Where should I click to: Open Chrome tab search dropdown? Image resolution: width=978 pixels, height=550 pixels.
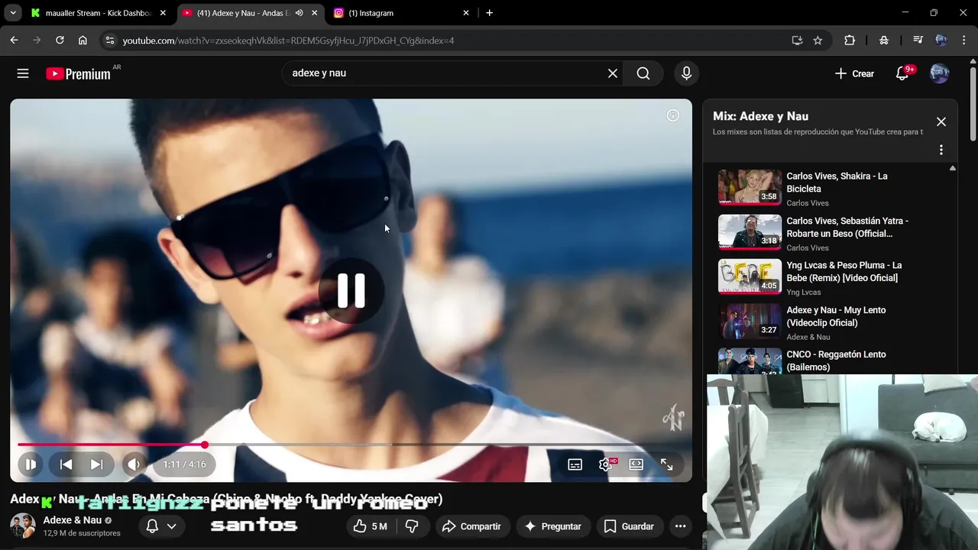13,13
